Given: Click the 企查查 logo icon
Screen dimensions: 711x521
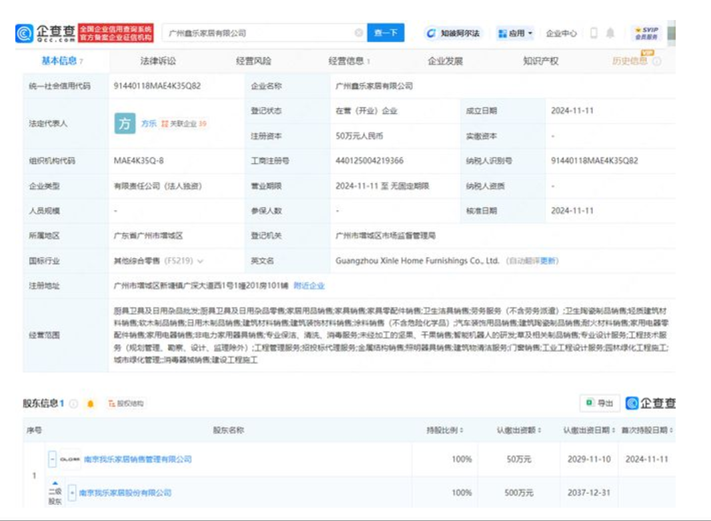Looking at the screenshot, I should 25,31.
